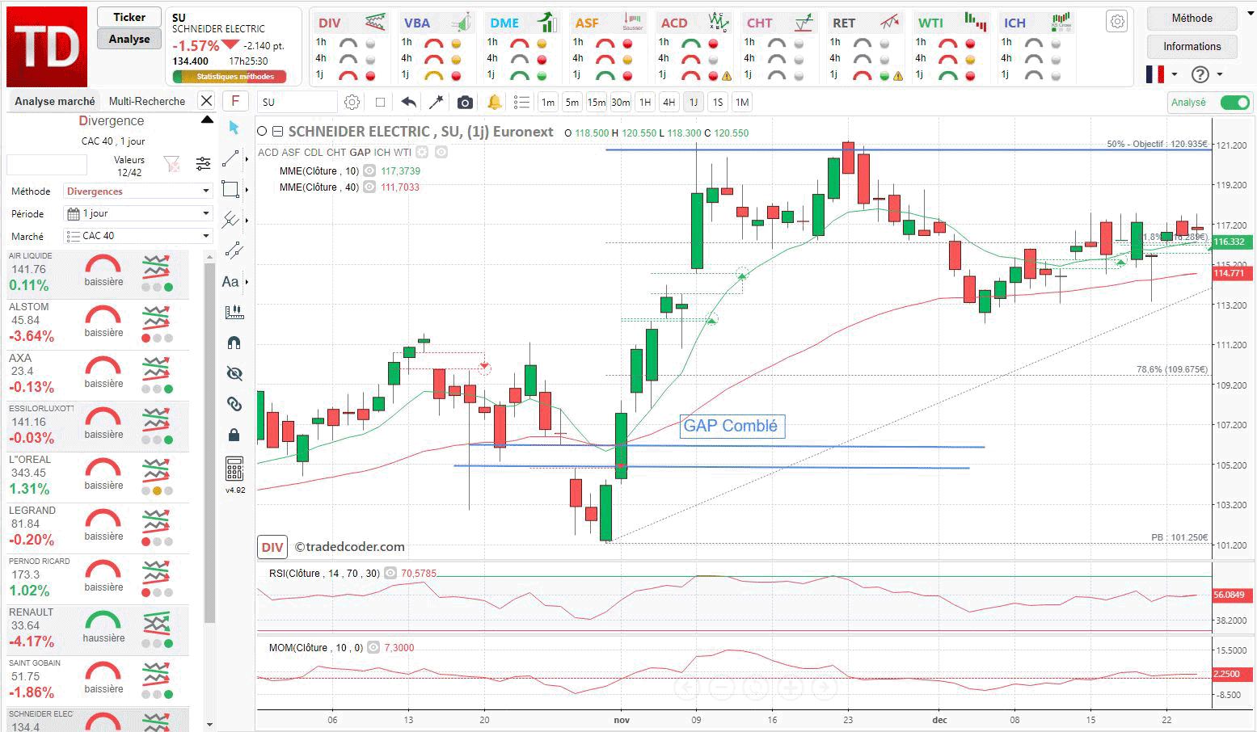Click the SU ticker input field
Screen dimensions: 1257x732
pyautogui.click(x=297, y=103)
